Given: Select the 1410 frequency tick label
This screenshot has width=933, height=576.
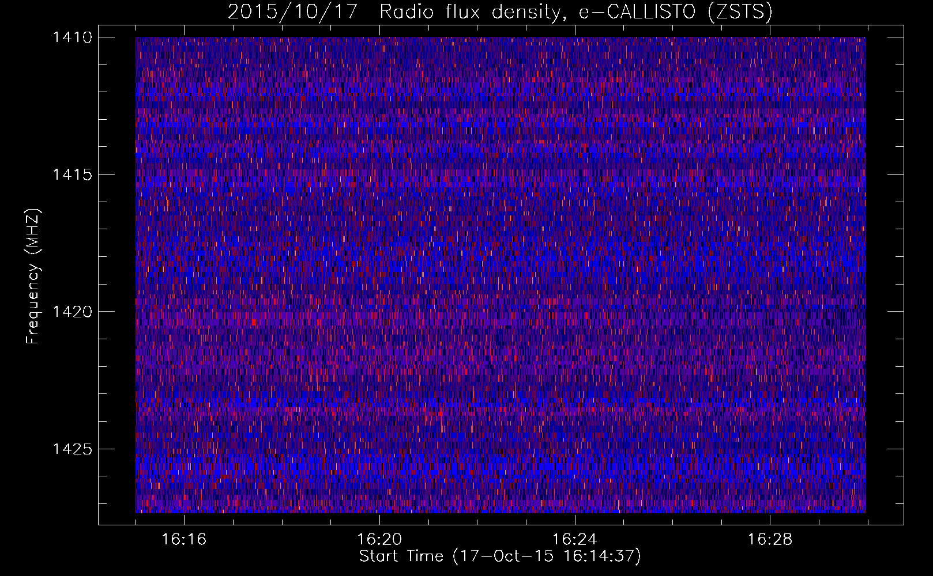Looking at the screenshot, I should (x=72, y=37).
